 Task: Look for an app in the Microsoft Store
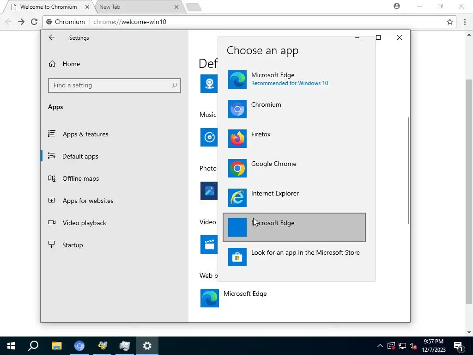[x=294, y=257]
